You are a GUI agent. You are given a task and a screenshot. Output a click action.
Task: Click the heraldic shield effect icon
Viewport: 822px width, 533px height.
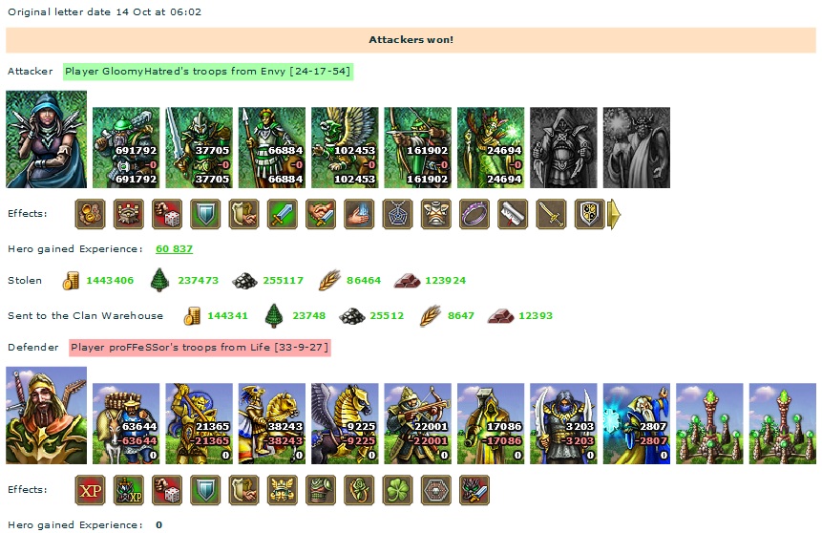tap(589, 214)
